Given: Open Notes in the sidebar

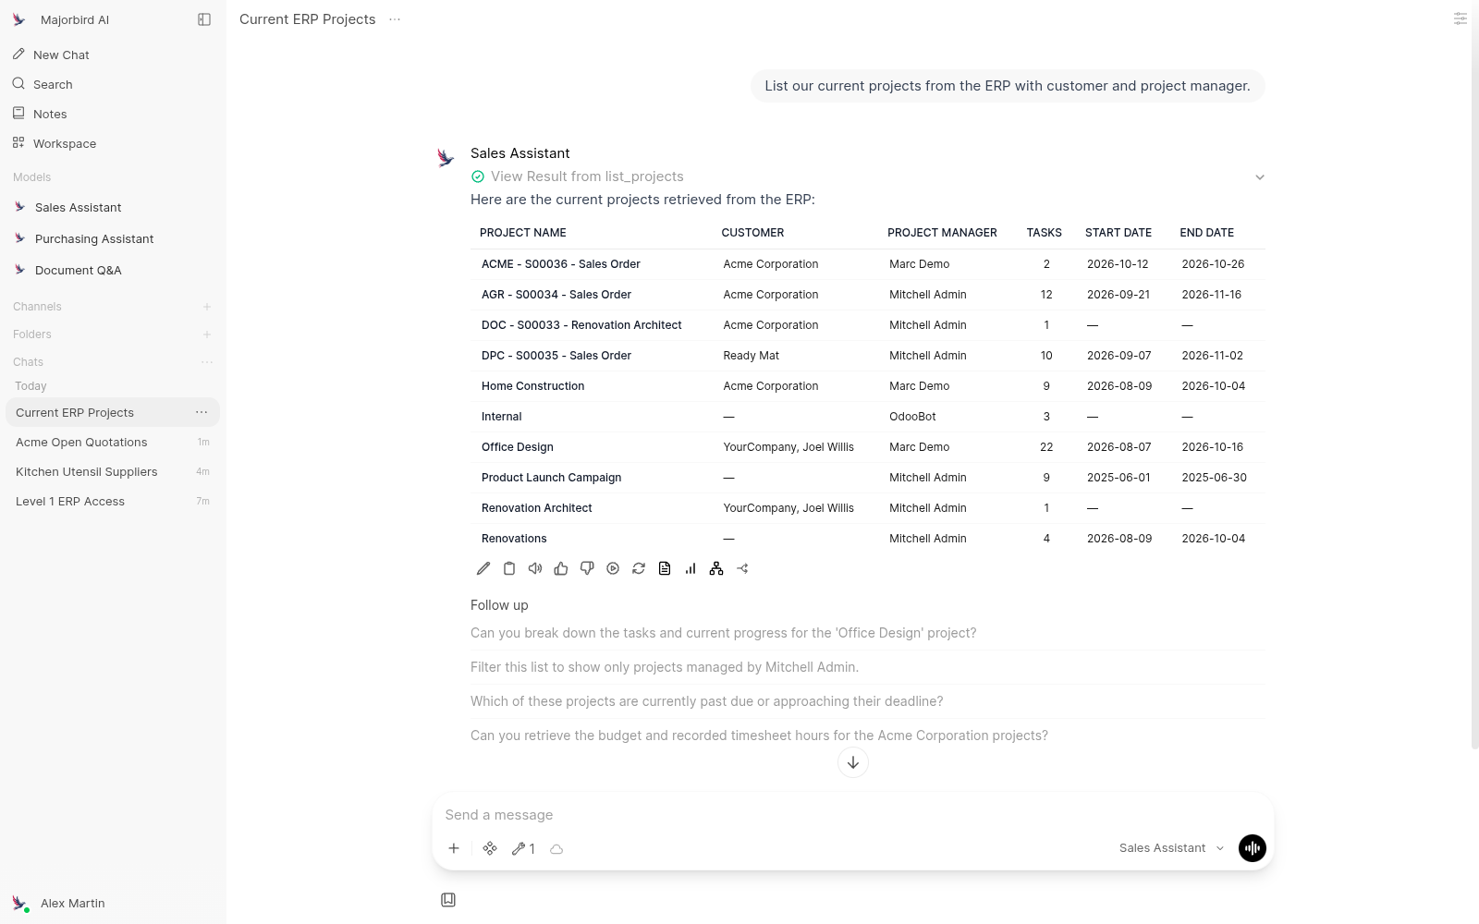Looking at the screenshot, I should pyautogui.click(x=113, y=114).
